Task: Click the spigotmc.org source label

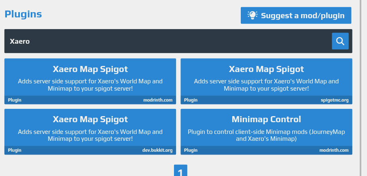Action: click(x=335, y=100)
